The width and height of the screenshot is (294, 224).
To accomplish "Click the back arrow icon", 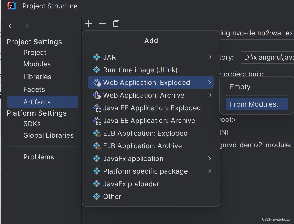I will [12, 26].
